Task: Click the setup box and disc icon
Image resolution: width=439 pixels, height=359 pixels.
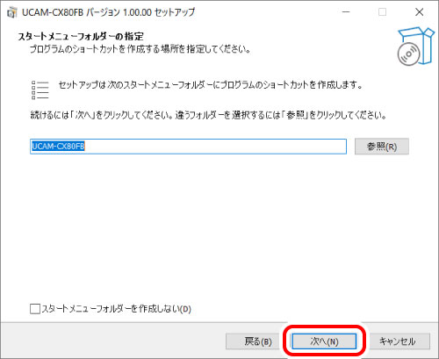Action: pyautogui.click(x=415, y=47)
